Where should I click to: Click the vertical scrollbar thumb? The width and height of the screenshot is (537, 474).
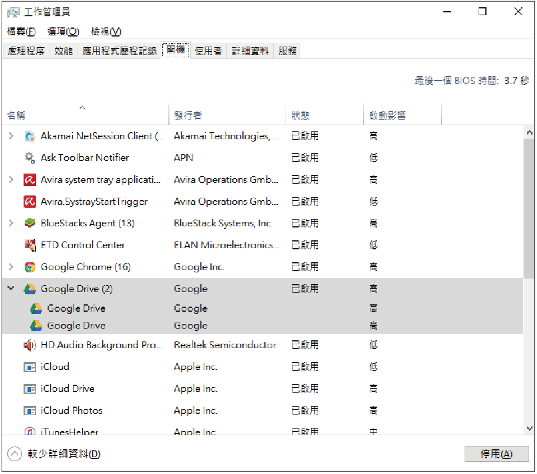pos(529,208)
